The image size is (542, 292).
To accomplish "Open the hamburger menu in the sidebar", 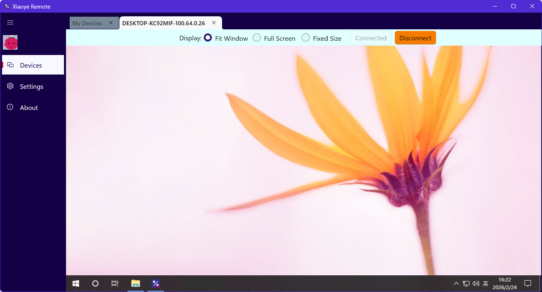I will (x=10, y=23).
